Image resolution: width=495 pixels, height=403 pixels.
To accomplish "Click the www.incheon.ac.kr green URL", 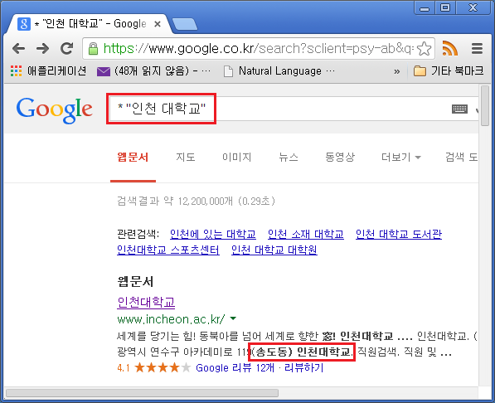I will (x=171, y=319).
